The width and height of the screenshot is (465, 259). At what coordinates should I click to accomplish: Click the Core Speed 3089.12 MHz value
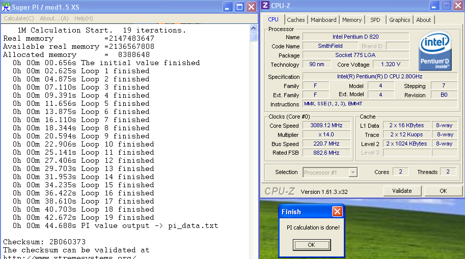(326, 125)
